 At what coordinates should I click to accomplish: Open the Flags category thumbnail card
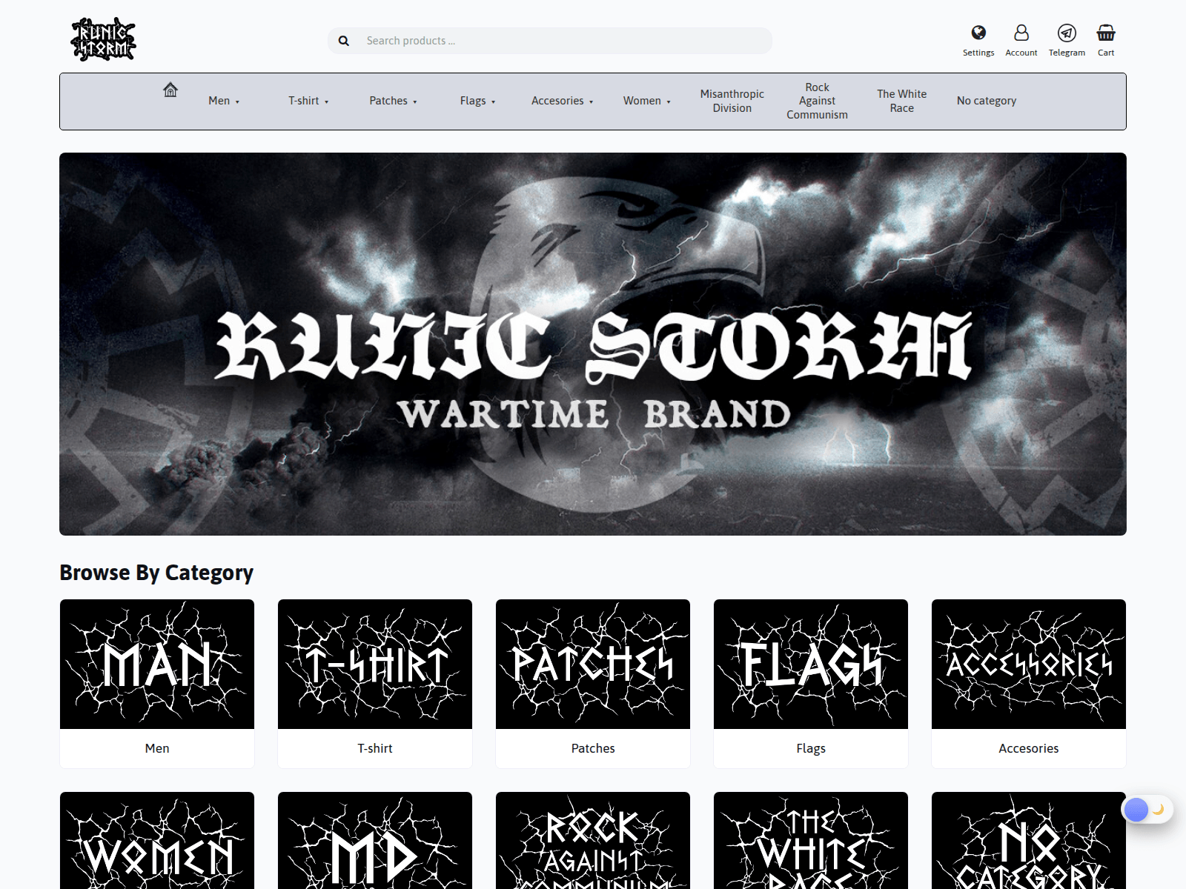pyautogui.click(x=810, y=664)
